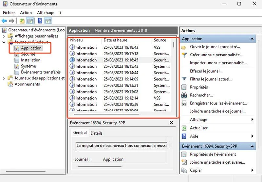
Task: Click Joindre une tâche à ce journal
Action: (x=218, y=111)
